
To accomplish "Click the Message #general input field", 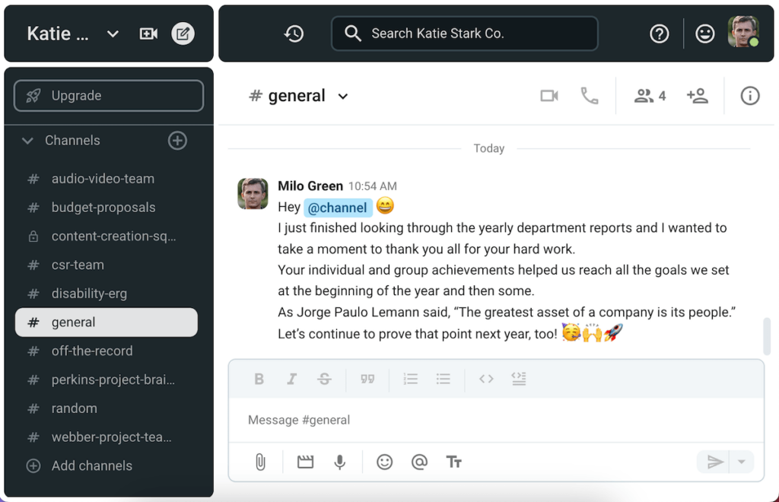I will (494, 420).
